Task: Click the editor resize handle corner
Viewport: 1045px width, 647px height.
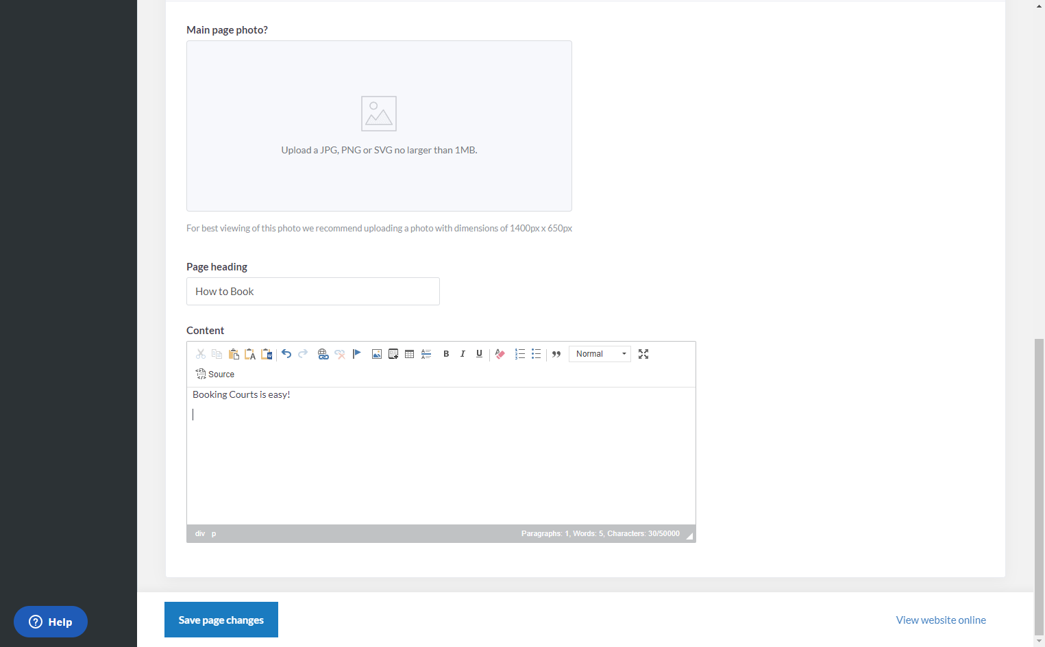Action: click(689, 535)
